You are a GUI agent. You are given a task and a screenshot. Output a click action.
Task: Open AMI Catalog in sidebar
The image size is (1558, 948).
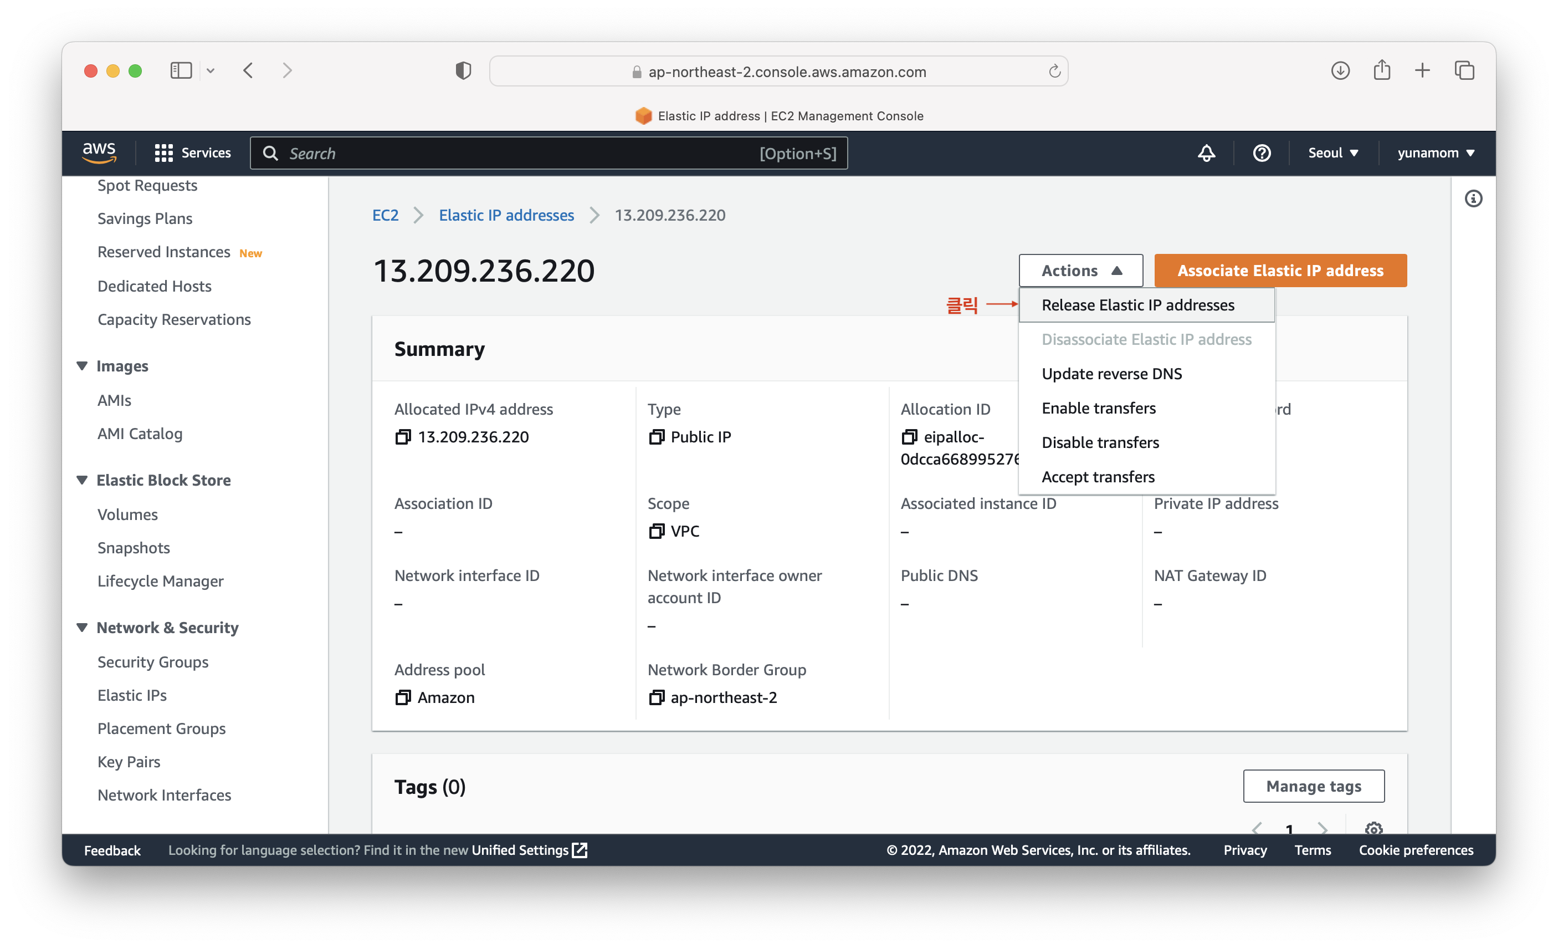pyautogui.click(x=140, y=434)
